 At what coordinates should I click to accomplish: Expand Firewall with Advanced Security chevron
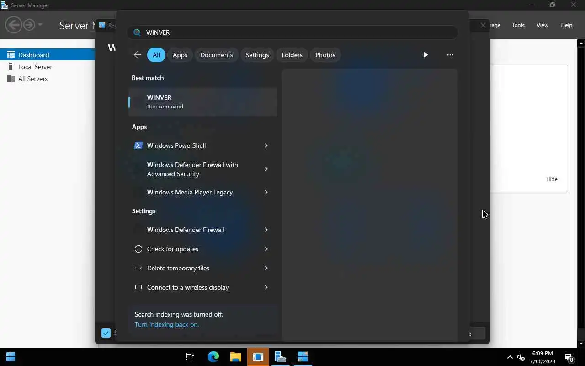(266, 169)
